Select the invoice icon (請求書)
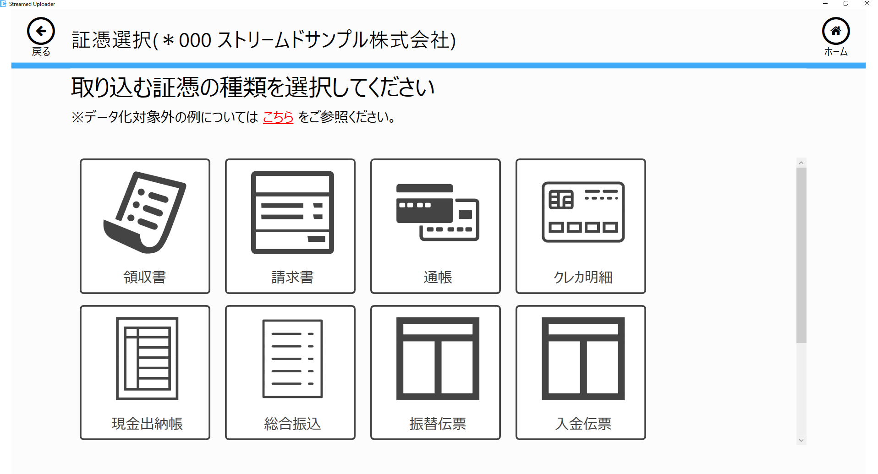878x474 pixels. click(x=292, y=212)
